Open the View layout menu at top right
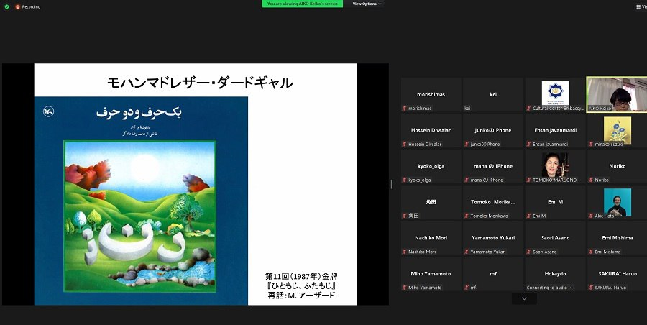 coord(640,6)
